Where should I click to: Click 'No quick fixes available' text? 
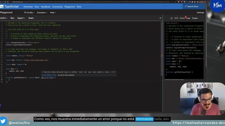pos(66,75)
